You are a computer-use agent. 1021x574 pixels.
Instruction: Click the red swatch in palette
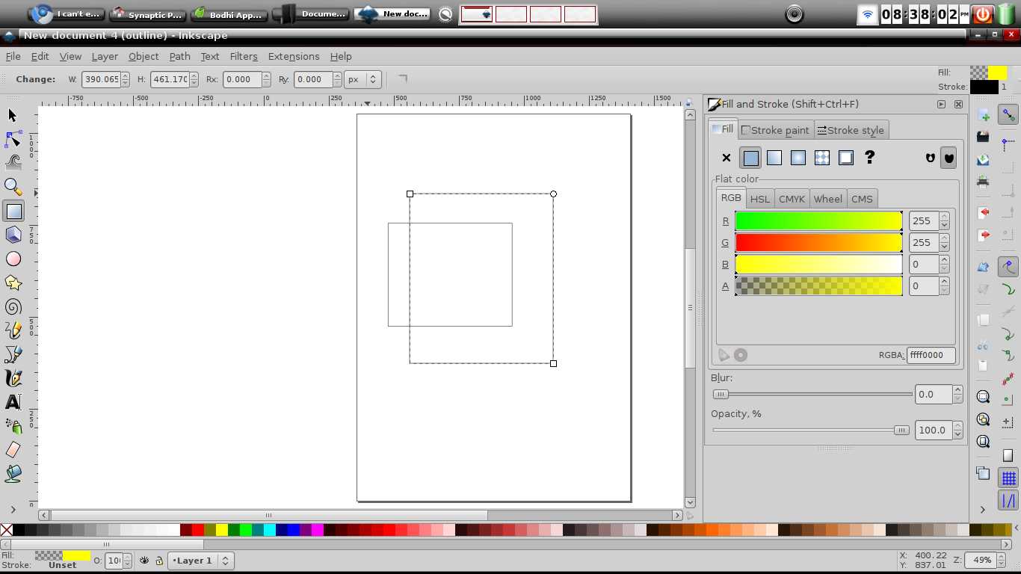click(x=198, y=530)
